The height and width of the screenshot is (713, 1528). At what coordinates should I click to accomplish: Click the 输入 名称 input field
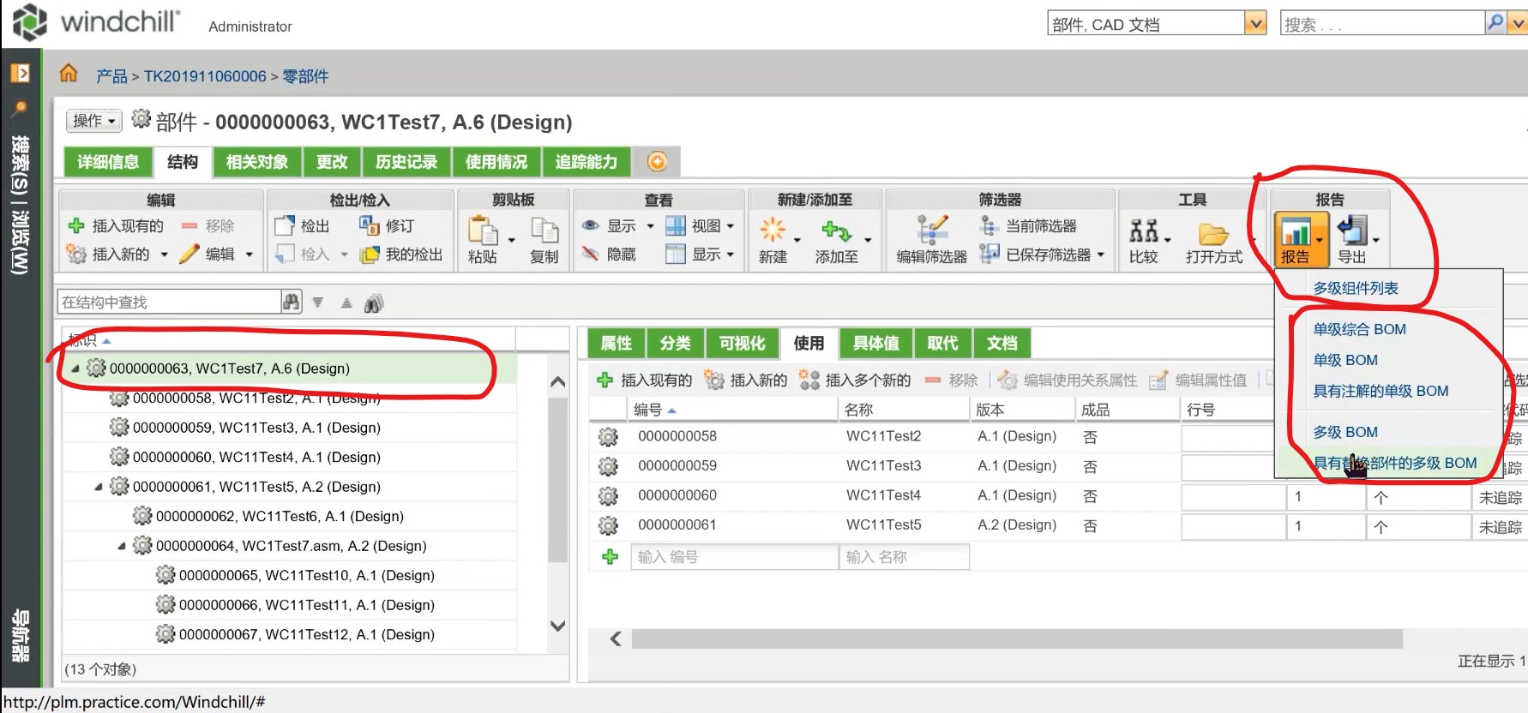(x=904, y=557)
